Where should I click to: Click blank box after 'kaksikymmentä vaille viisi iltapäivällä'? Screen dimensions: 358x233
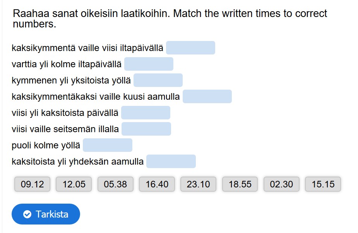tap(190, 48)
